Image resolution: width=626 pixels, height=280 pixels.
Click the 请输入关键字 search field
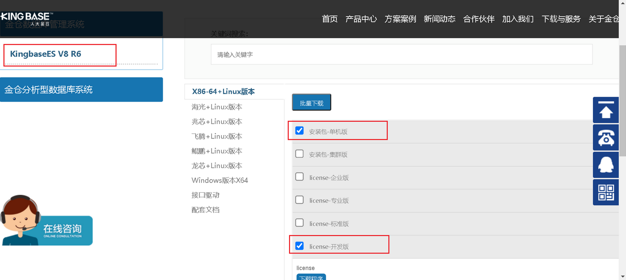pyautogui.click(x=402, y=54)
